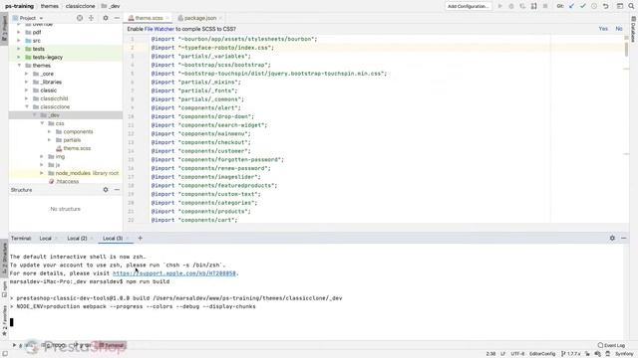Expand the tests folder
The height and width of the screenshot is (358, 638).
click(19, 49)
